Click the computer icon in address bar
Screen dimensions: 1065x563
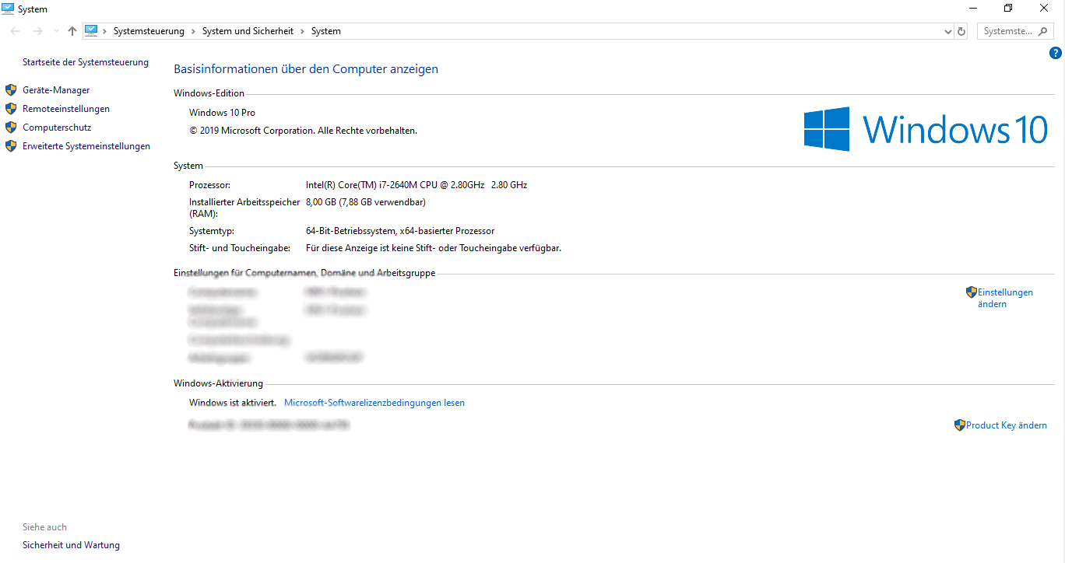[x=91, y=31]
